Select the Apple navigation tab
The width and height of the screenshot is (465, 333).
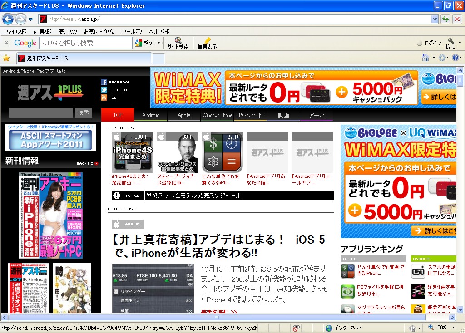(184, 115)
